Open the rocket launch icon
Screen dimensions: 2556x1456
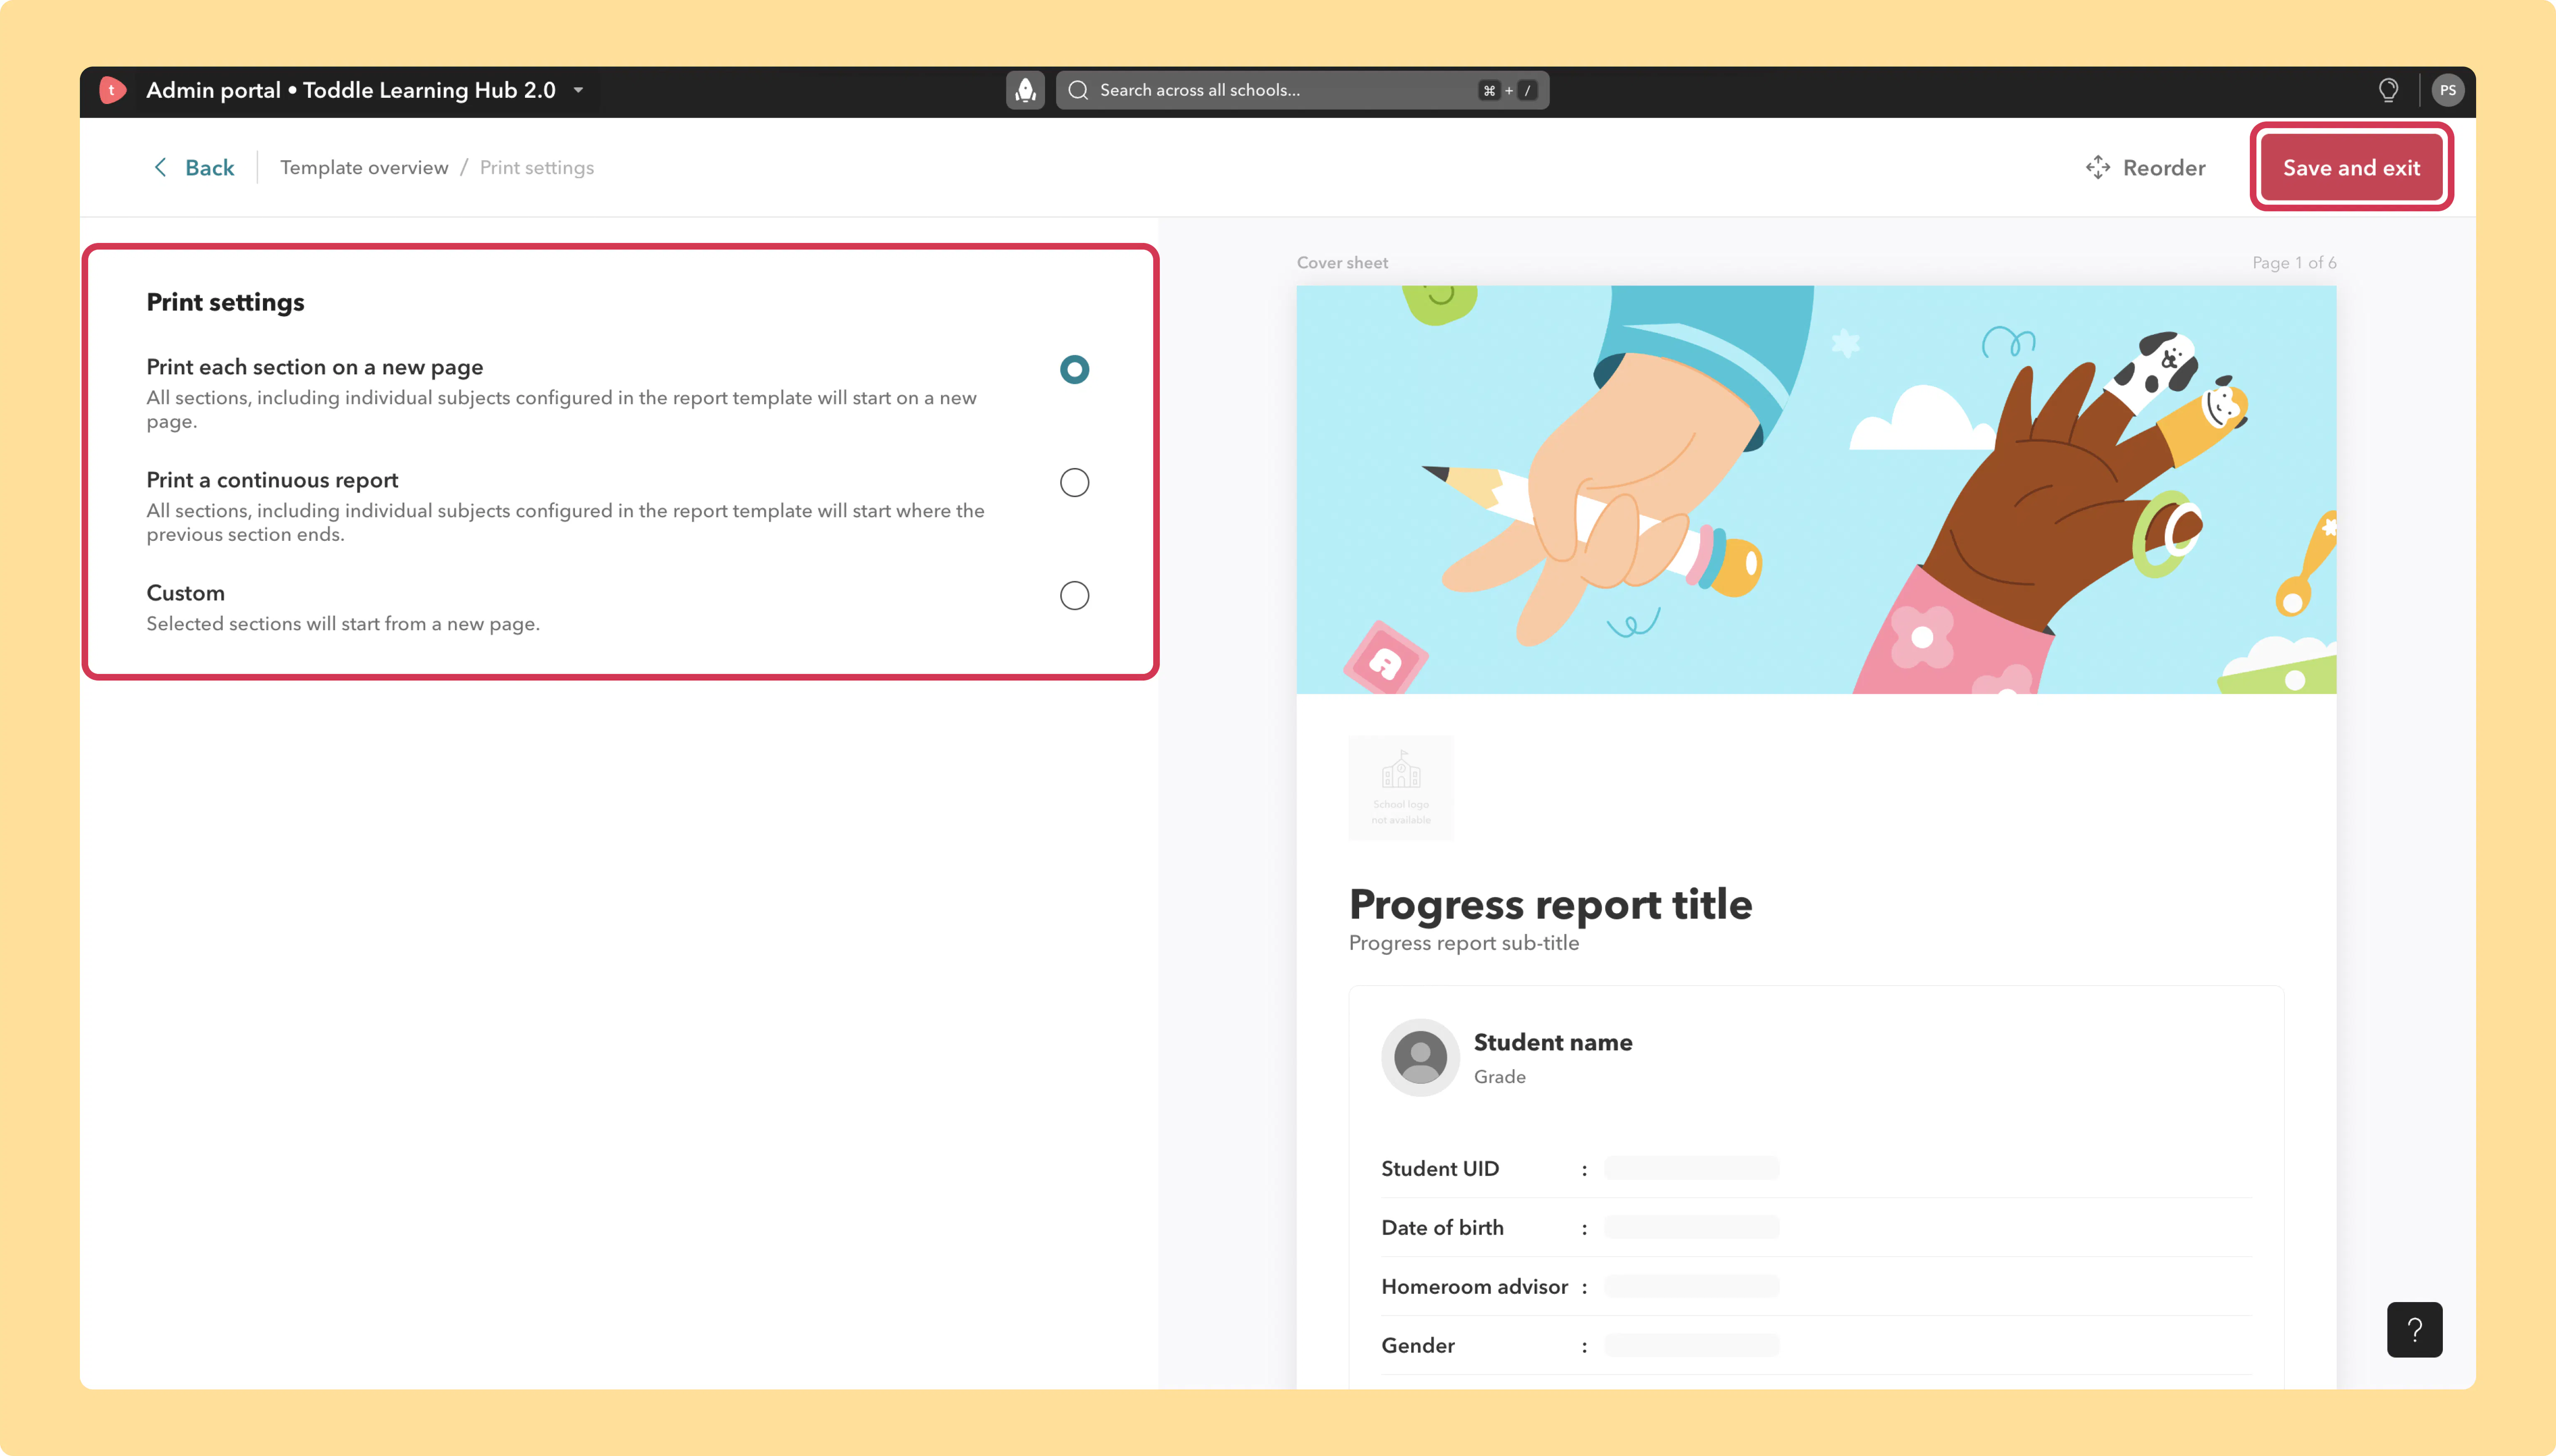1025,90
